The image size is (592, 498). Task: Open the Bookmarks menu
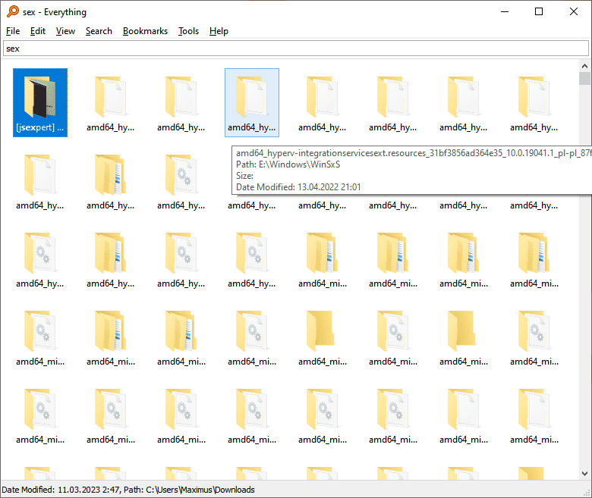pos(145,31)
